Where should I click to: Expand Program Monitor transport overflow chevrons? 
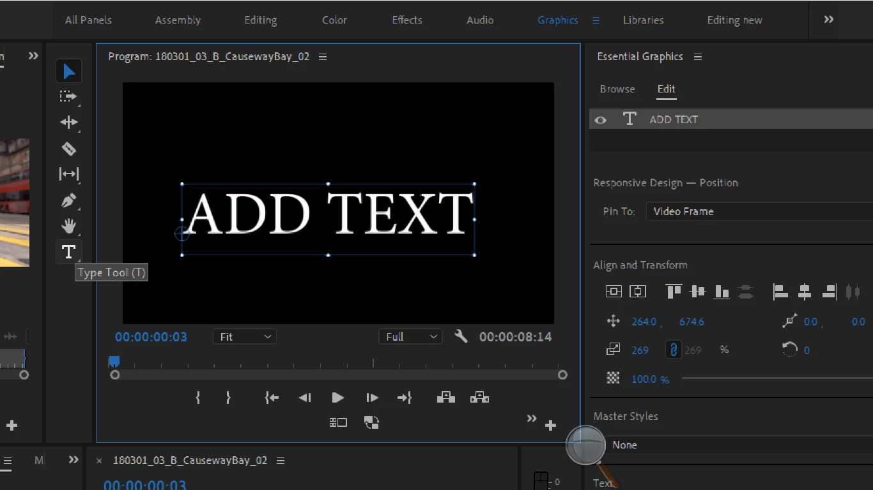coord(531,419)
